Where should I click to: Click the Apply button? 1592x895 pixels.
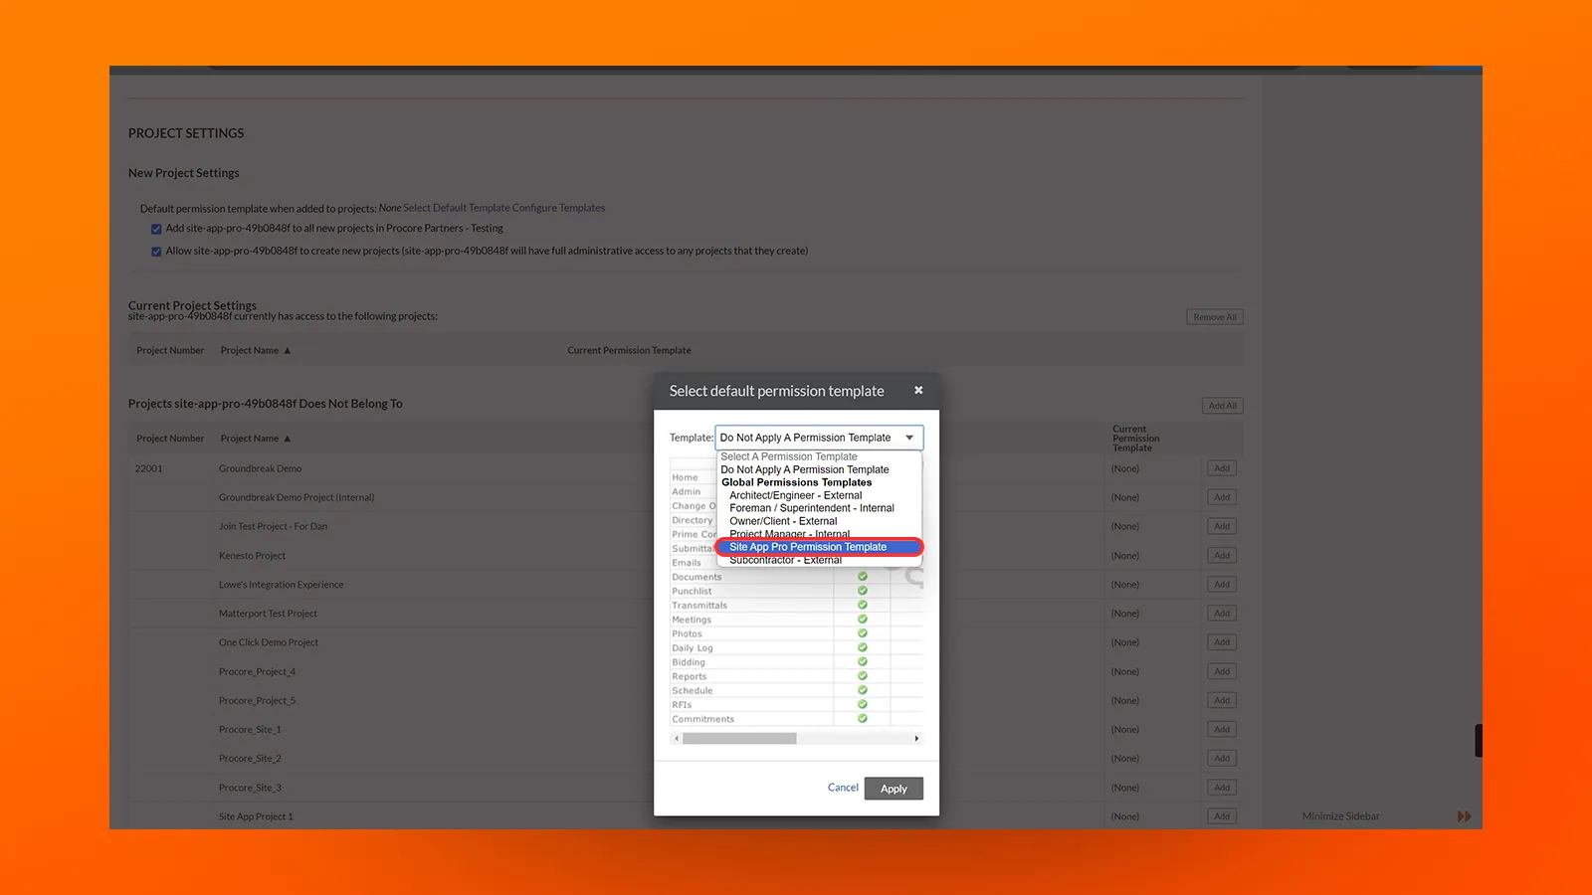click(x=894, y=788)
